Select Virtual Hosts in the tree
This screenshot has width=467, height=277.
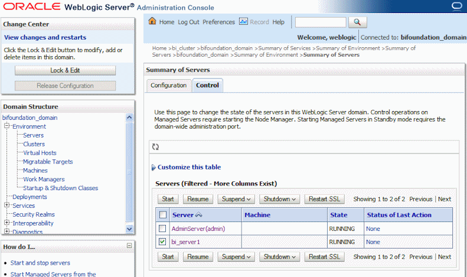pos(40,153)
